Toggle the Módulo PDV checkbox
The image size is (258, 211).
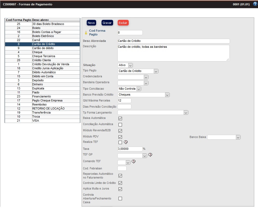[x=120, y=137]
